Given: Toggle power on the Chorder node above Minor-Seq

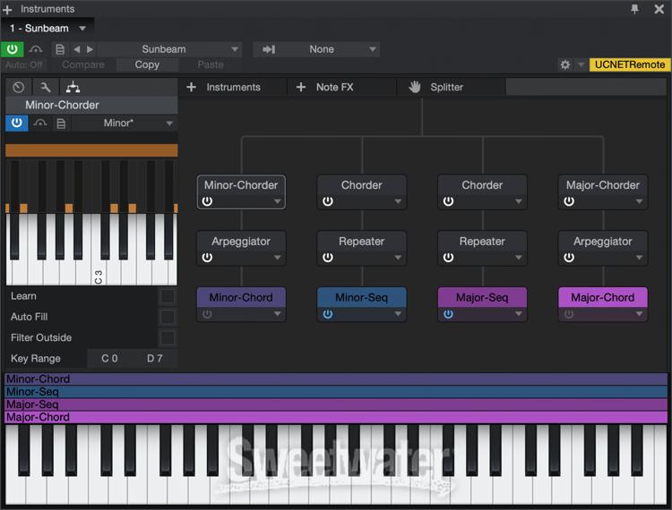Looking at the screenshot, I should click(328, 201).
